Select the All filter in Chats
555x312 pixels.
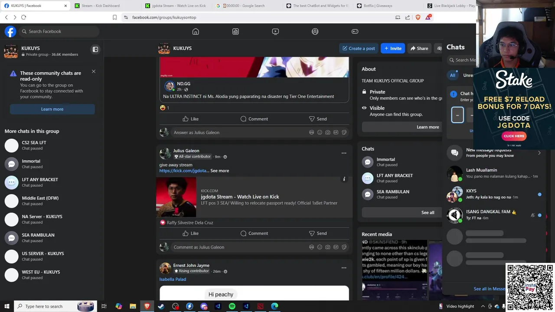pos(452,75)
